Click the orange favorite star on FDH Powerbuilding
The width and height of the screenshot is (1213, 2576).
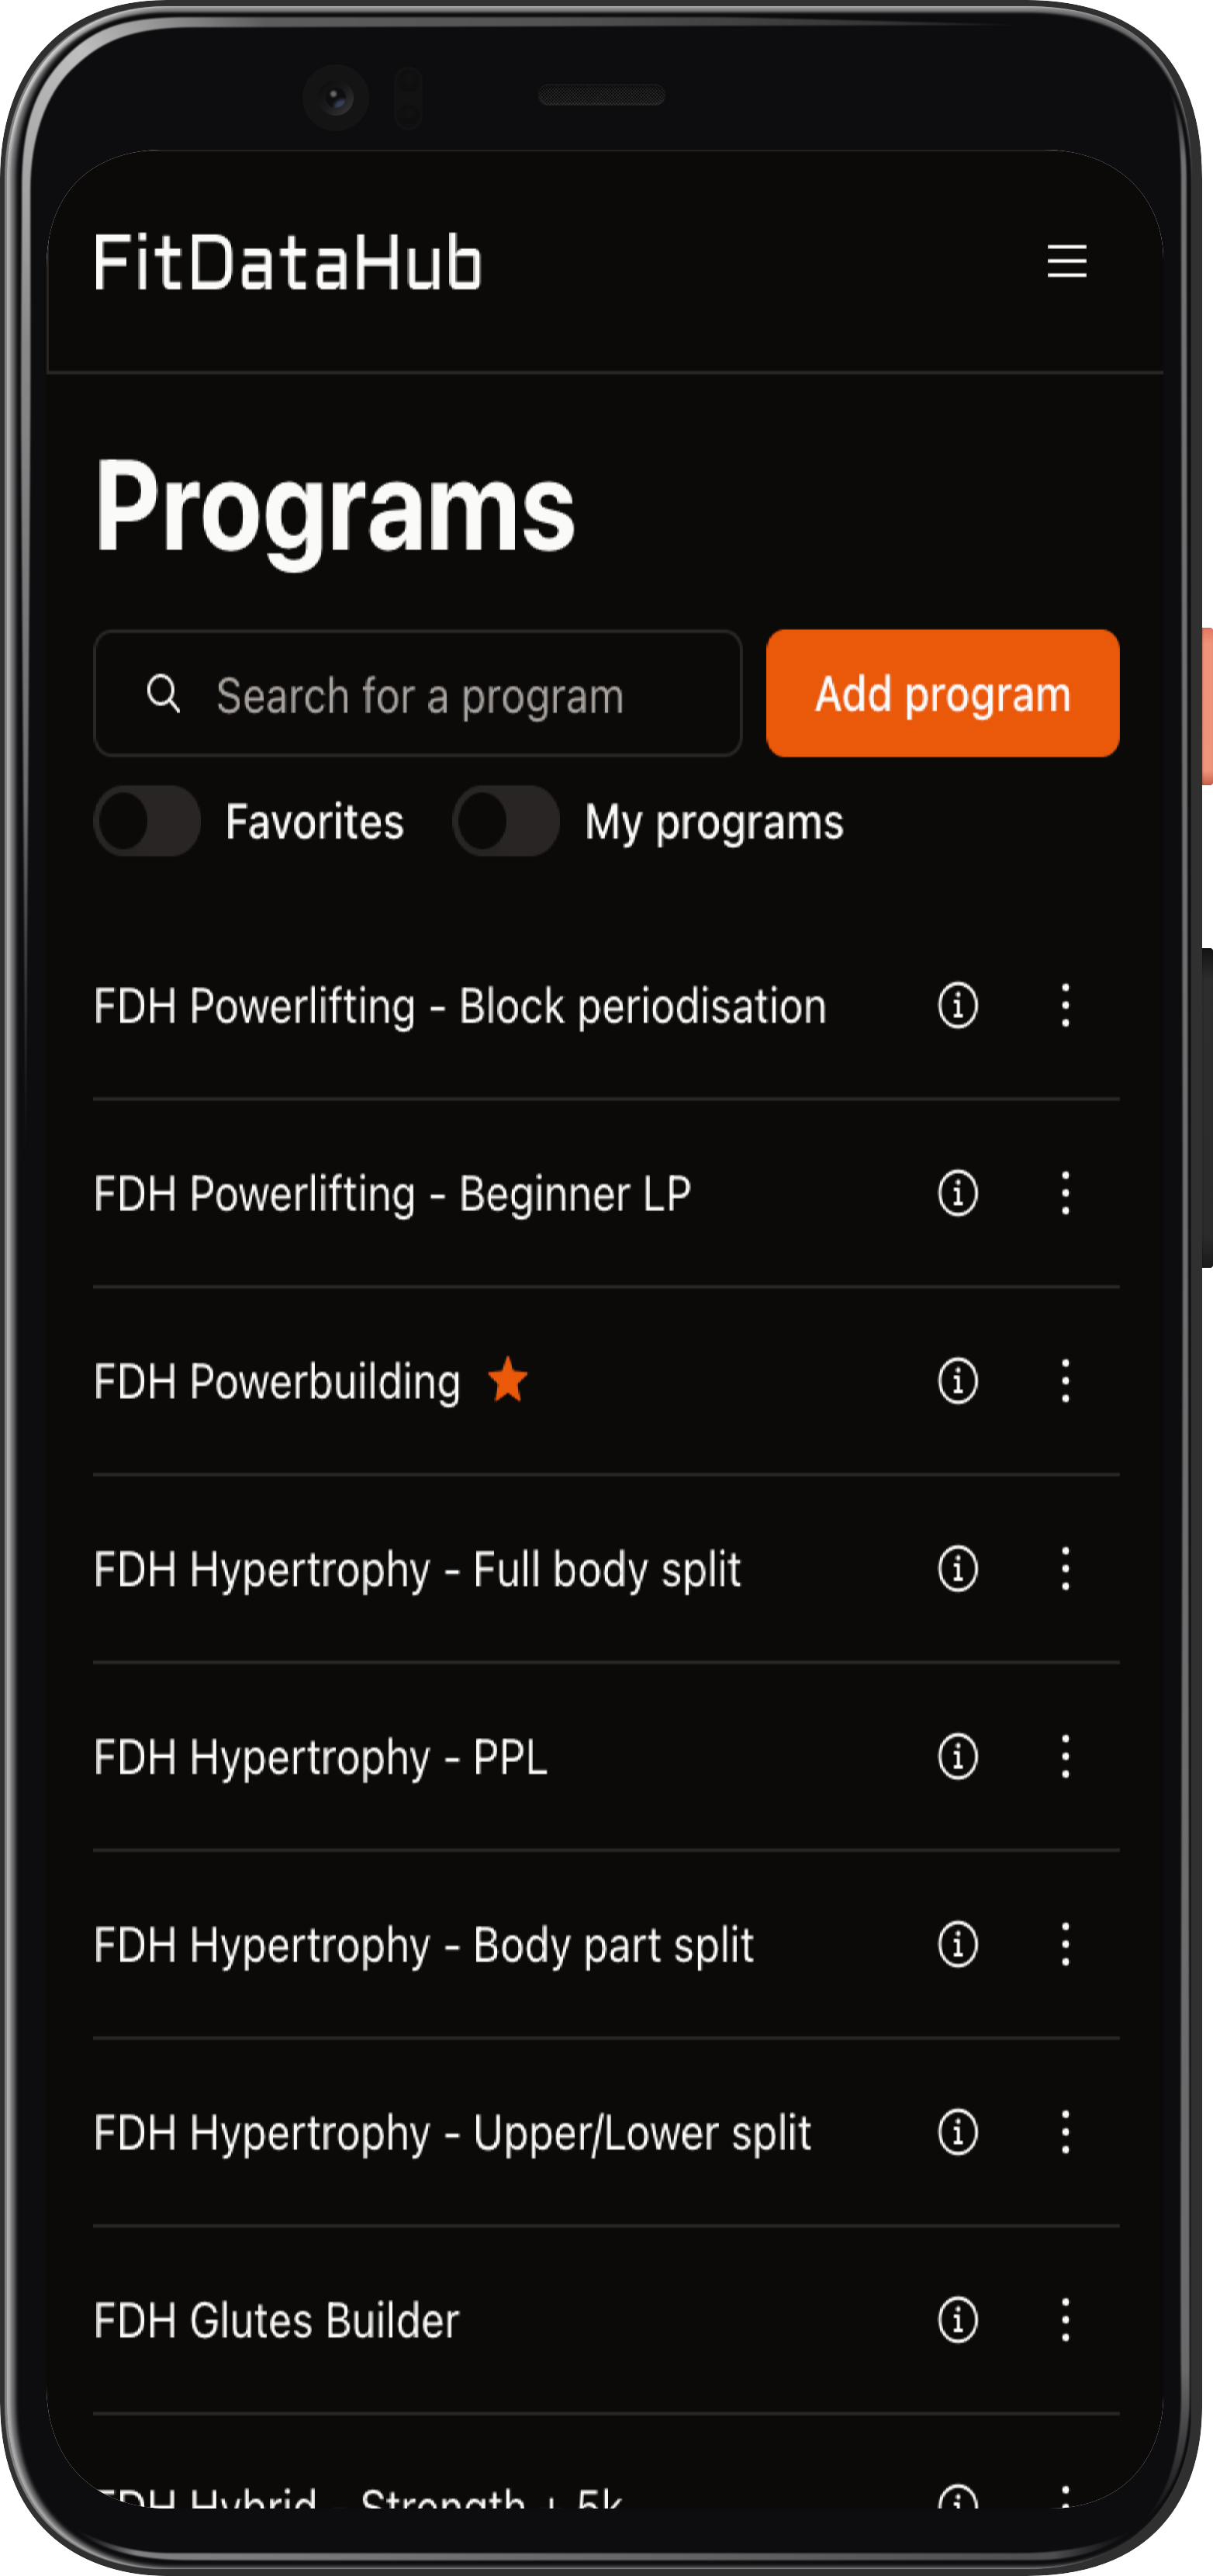coord(507,1379)
